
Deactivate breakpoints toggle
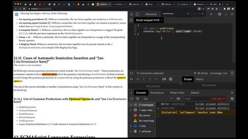coord(164,79)
